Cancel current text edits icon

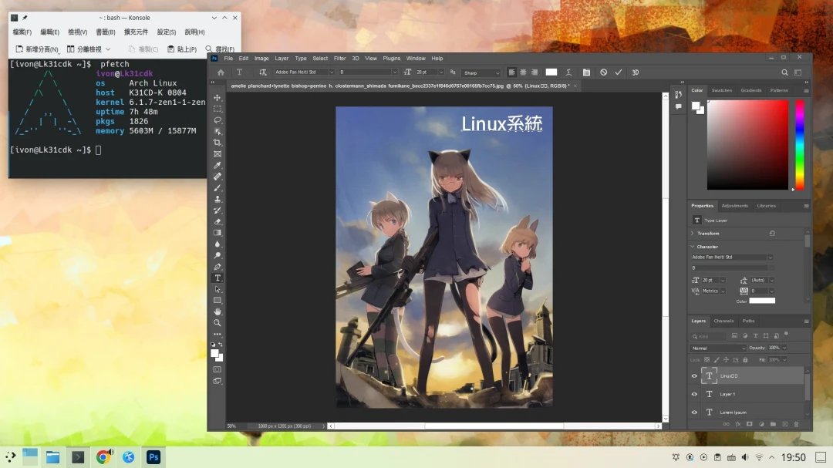click(603, 72)
